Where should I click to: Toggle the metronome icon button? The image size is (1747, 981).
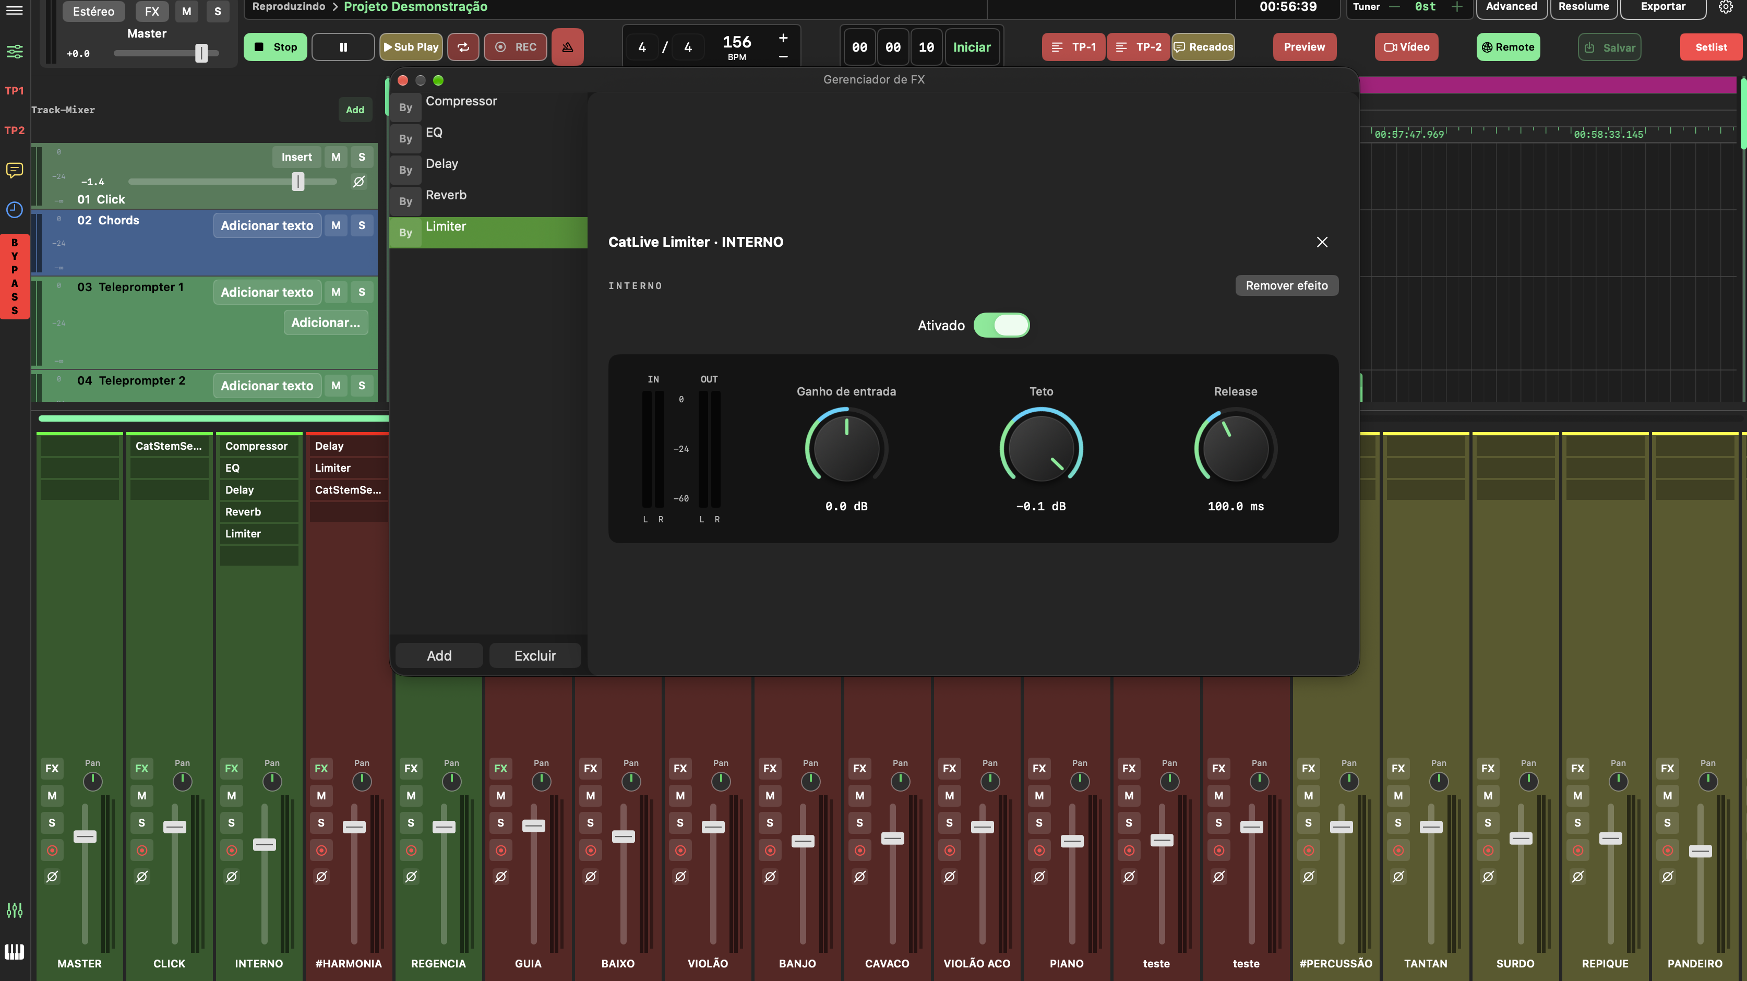(568, 47)
